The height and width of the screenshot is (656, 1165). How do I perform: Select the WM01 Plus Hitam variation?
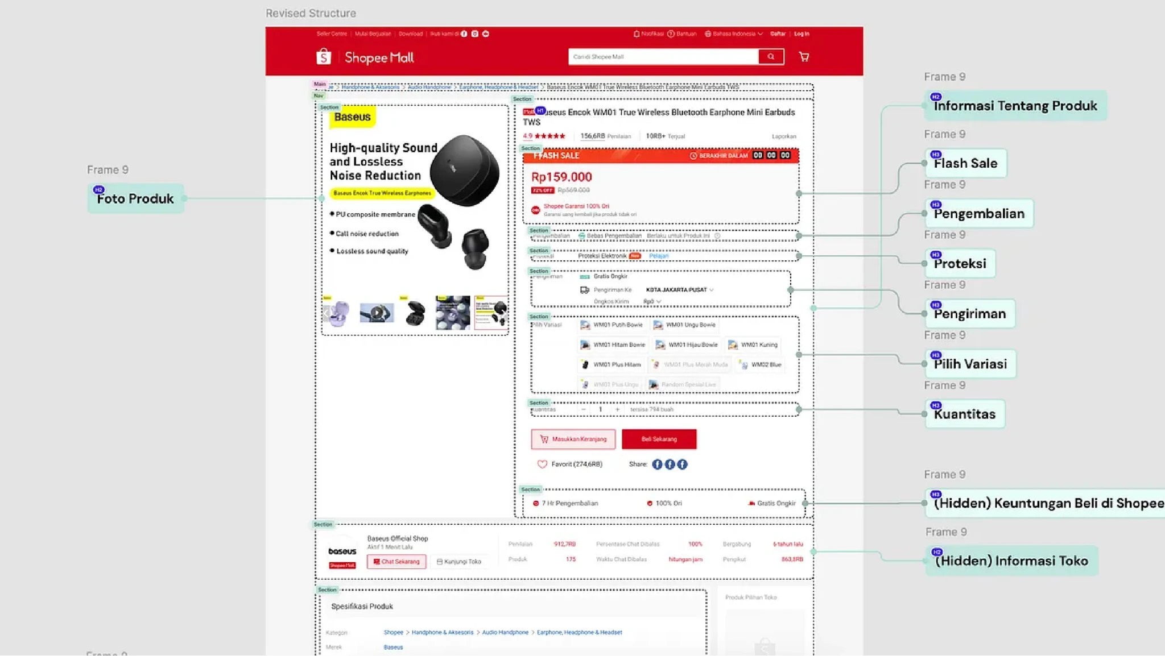610,364
